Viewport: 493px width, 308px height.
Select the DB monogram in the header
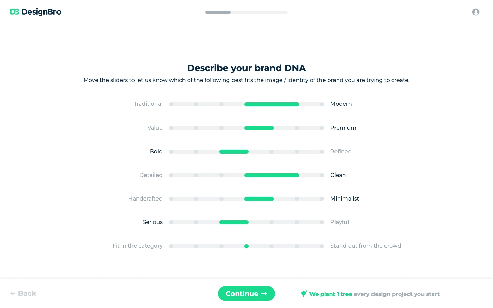(14, 12)
